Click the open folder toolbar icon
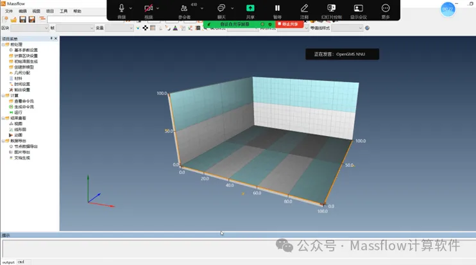 coord(13,20)
